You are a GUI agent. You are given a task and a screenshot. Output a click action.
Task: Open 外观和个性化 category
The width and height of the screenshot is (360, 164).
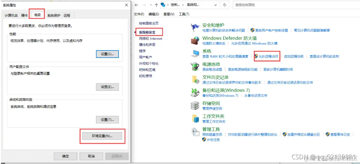pyautogui.click(x=148, y=64)
